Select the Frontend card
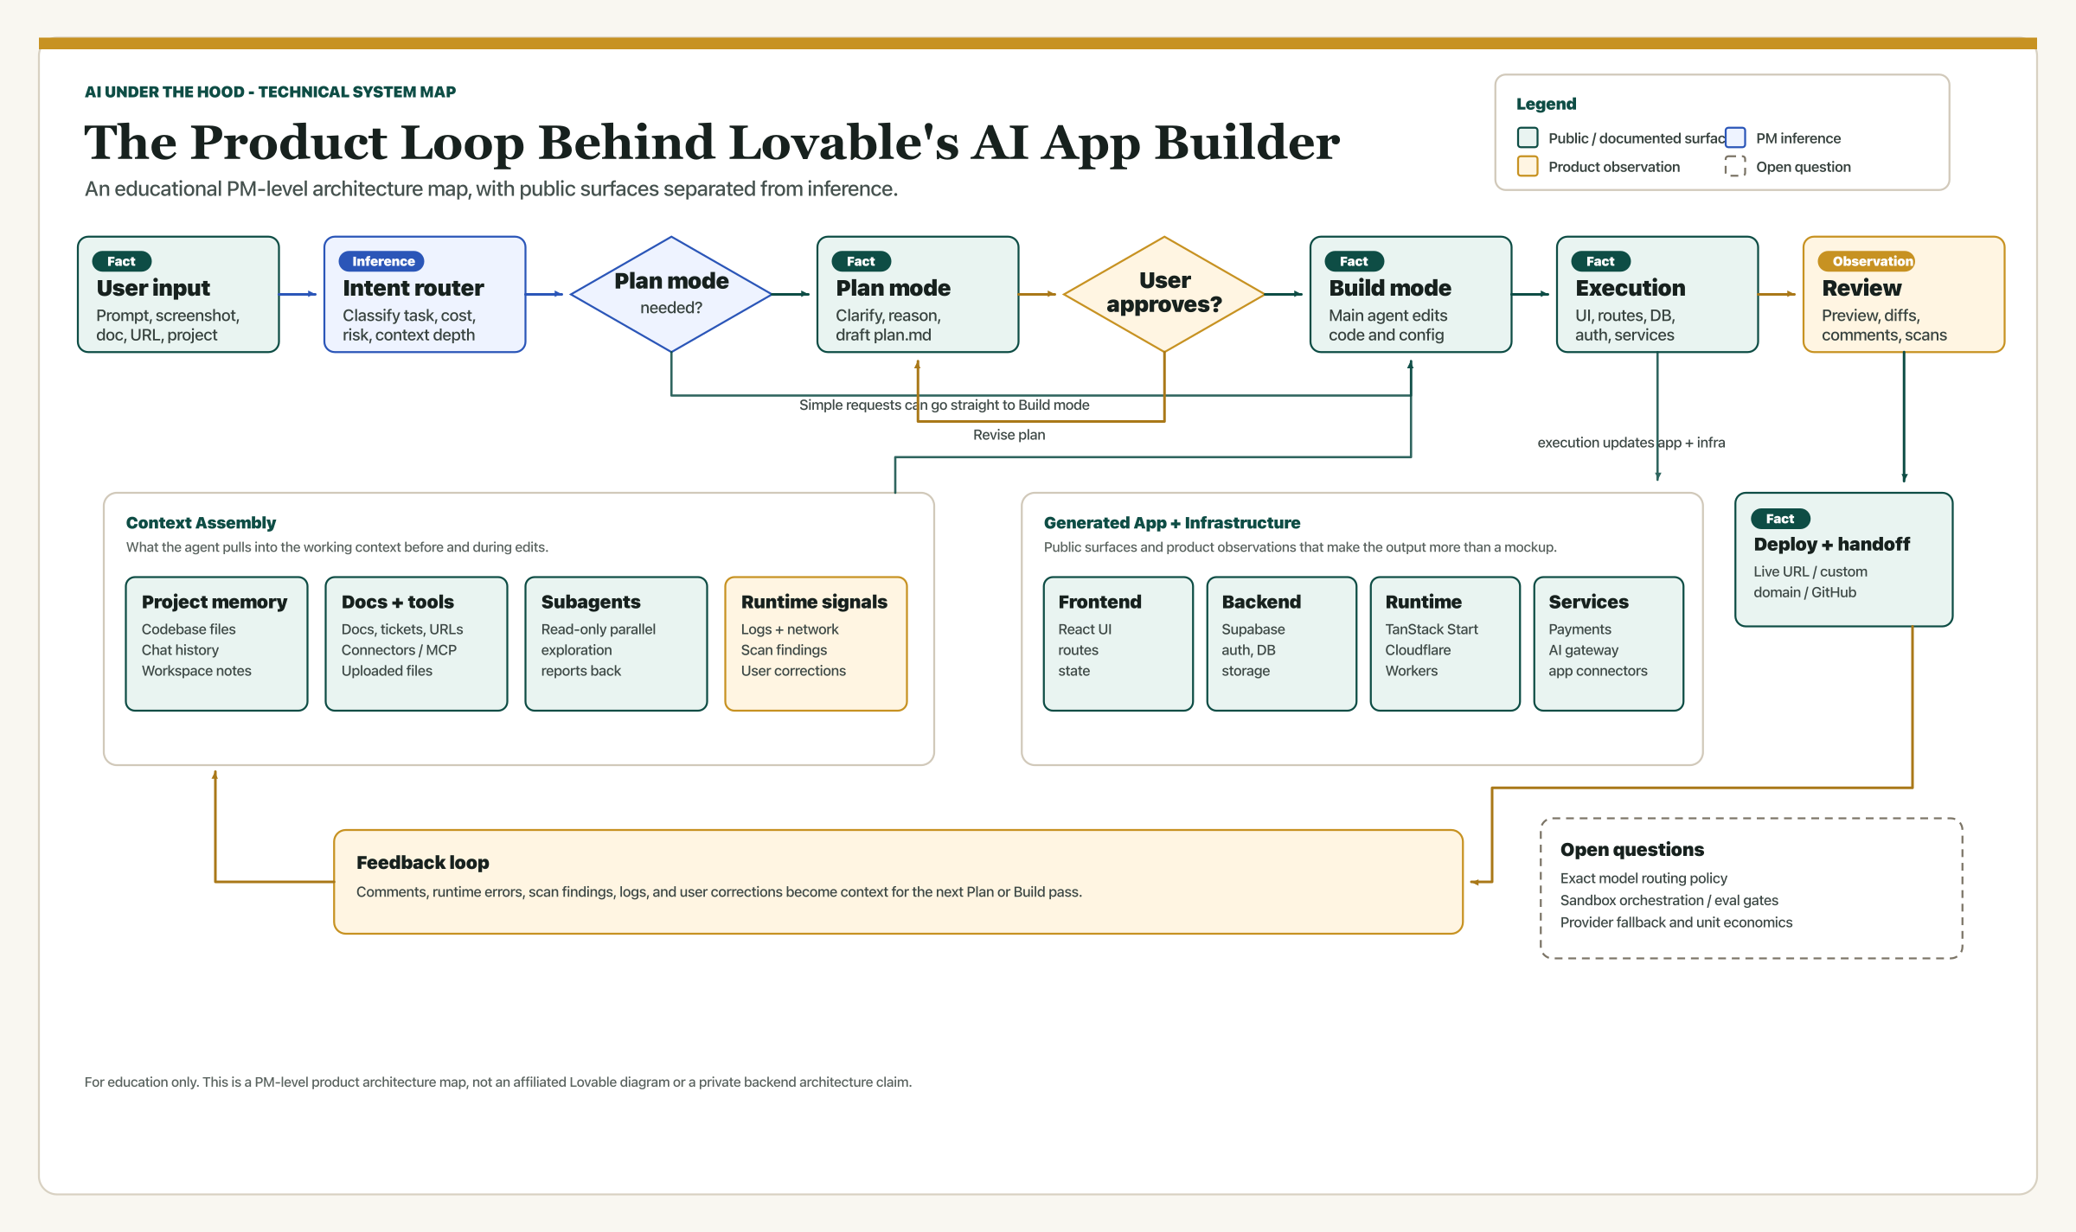This screenshot has width=2076, height=1232. click(x=1118, y=644)
